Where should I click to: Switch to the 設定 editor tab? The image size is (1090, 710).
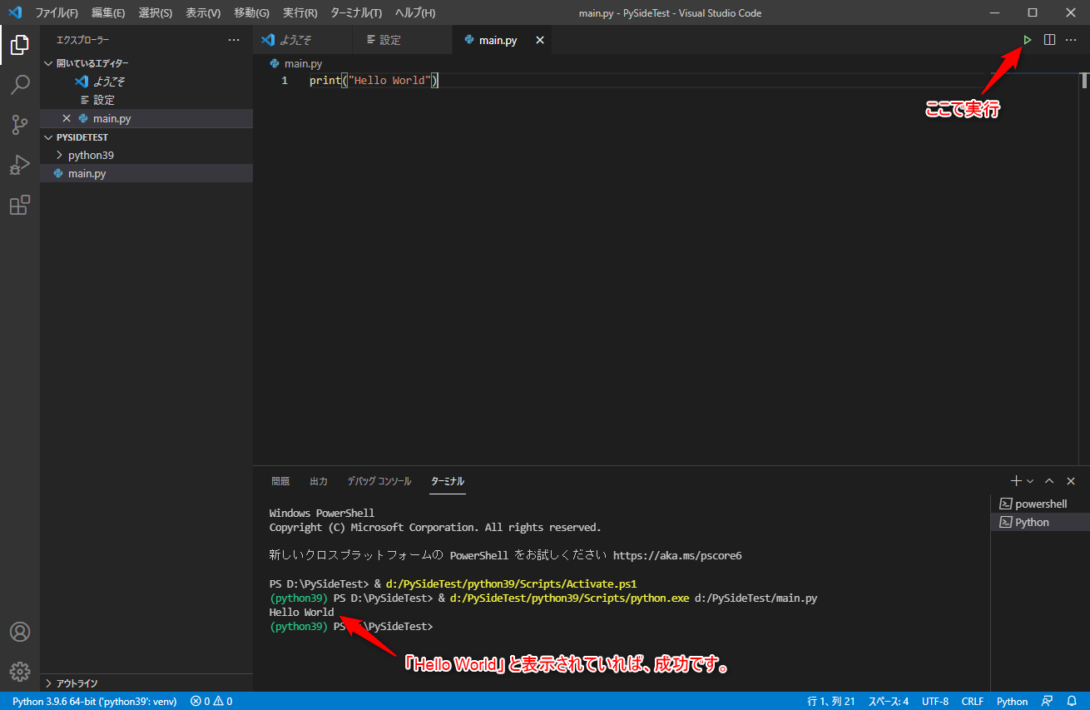point(403,40)
